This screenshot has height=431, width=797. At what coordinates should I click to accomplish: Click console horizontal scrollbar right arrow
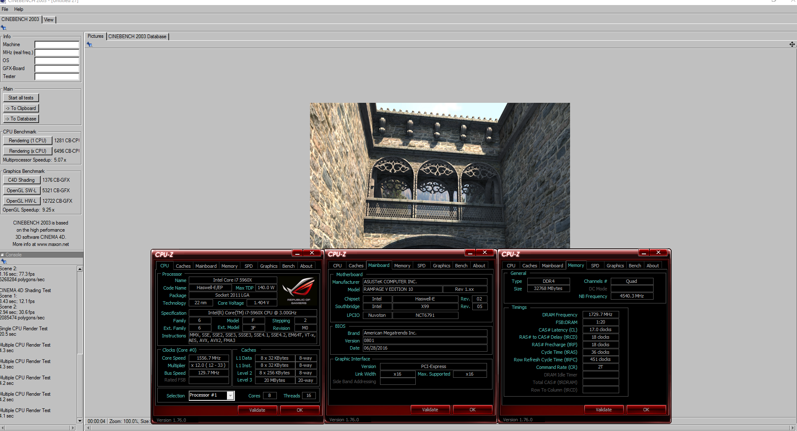tap(73, 428)
